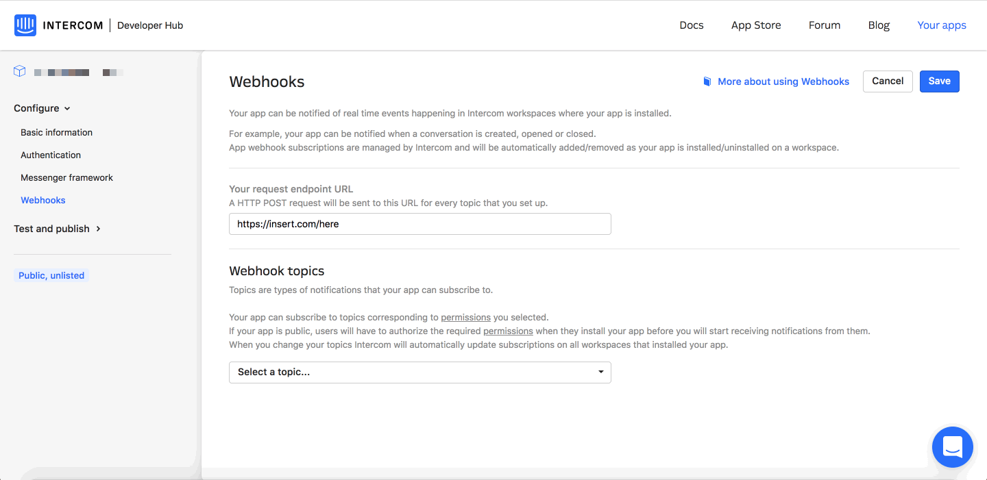987x480 pixels.
Task: Click the Webhook topics heading
Action: 276,270
